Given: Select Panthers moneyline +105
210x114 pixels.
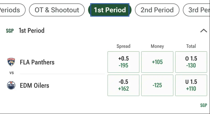Looking at the screenshot, I should 157,62.
